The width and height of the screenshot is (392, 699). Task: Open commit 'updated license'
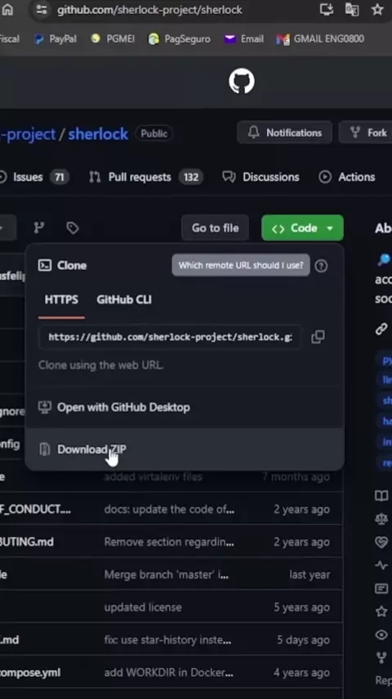[x=143, y=607]
